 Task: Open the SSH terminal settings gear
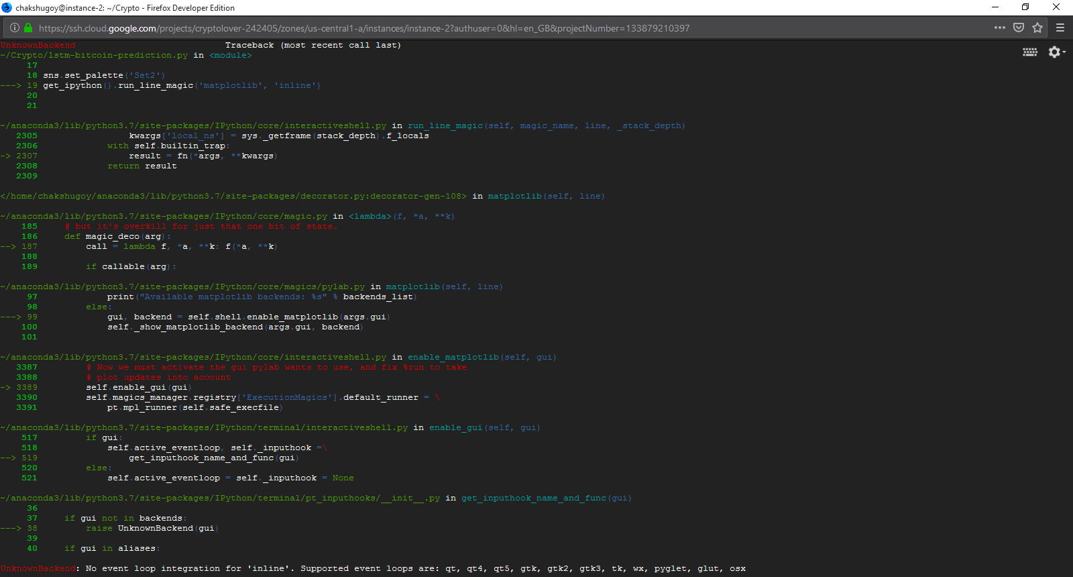[x=1056, y=52]
